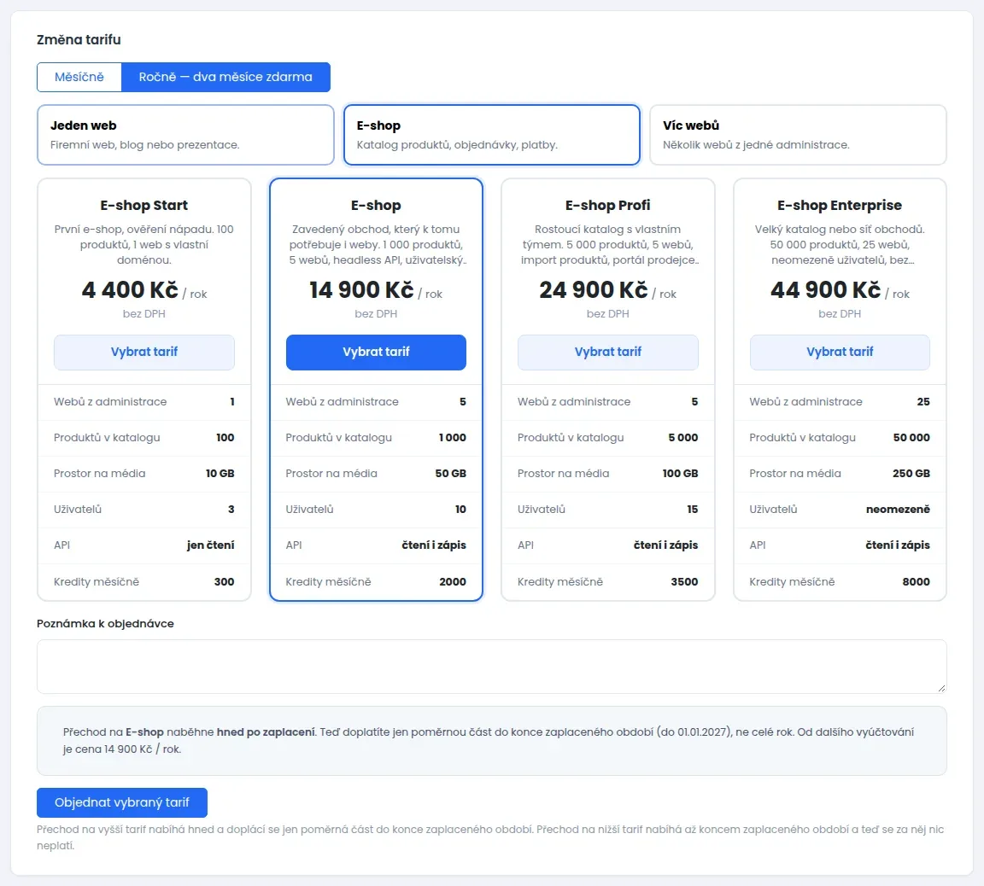Click E-shop Start description text

144,244
